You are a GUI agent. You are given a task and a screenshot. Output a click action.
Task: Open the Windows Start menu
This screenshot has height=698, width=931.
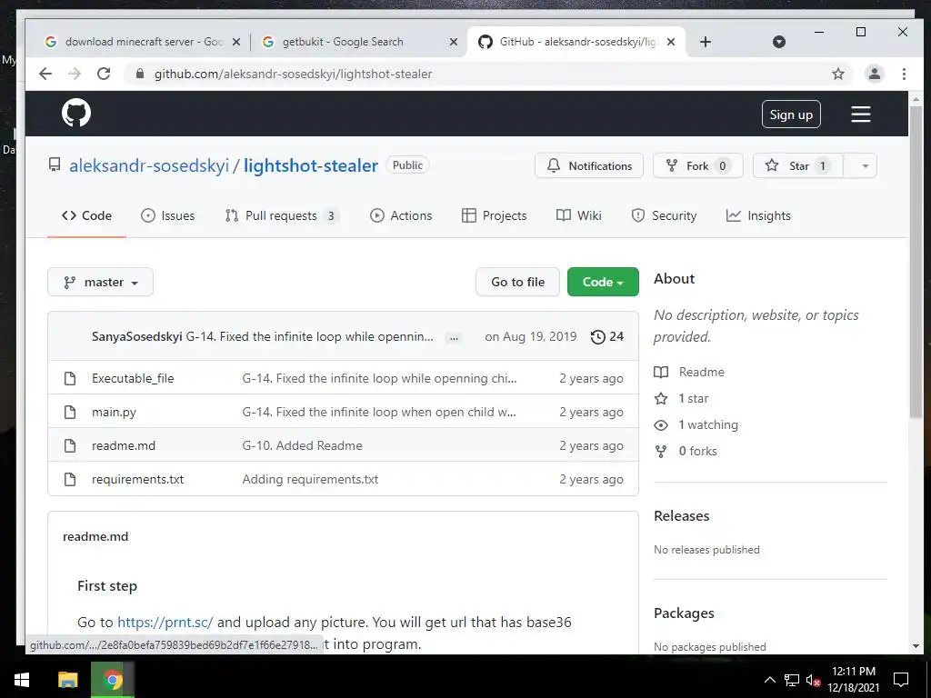22,680
